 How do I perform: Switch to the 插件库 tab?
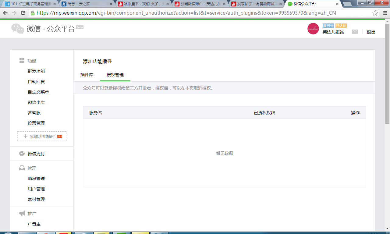pos(86,74)
